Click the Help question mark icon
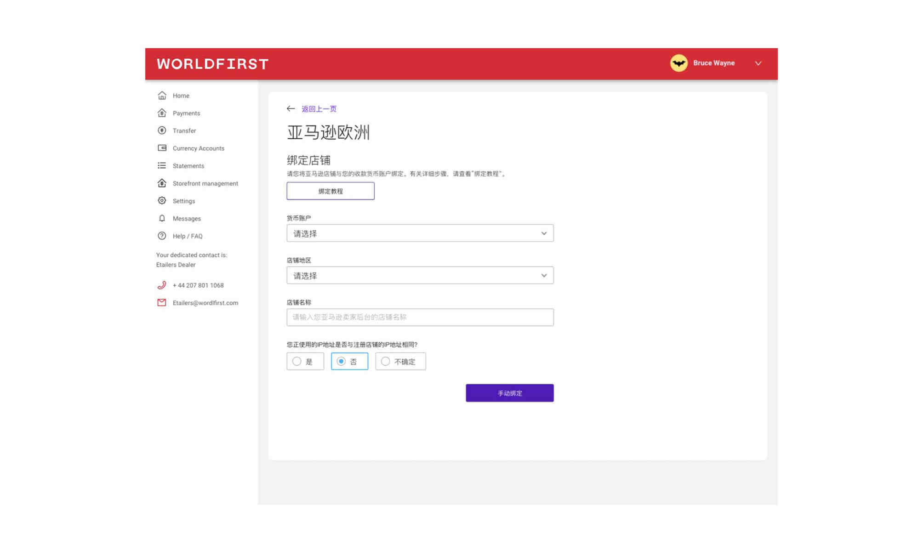The image size is (912, 555). [x=162, y=236]
